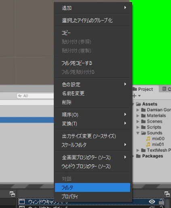Select the open Sounds folder icon

[x=144, y=133]
